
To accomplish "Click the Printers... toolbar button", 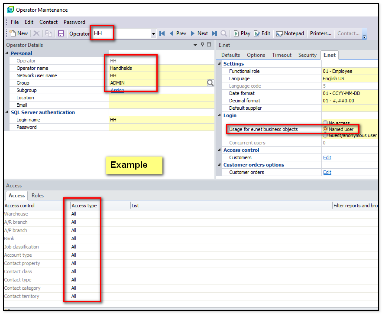I will click(320, 33).
